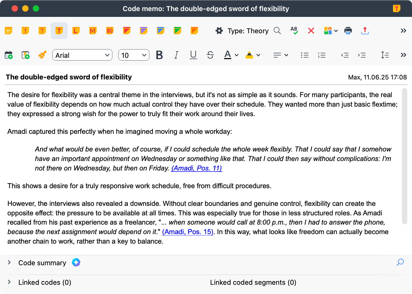The height and width of the screenshot is (294, 412).
Task: Open dropdown arrow beside puzzle icon
Action: coord(336,31)
